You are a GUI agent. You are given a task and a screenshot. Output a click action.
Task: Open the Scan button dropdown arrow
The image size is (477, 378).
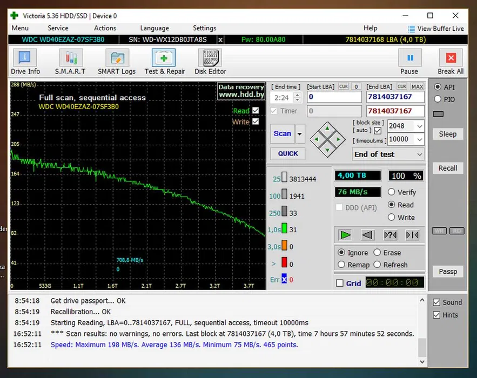(x=300, y=134)
